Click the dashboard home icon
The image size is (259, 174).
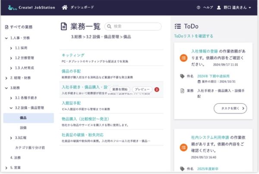(x=65, y=7)
